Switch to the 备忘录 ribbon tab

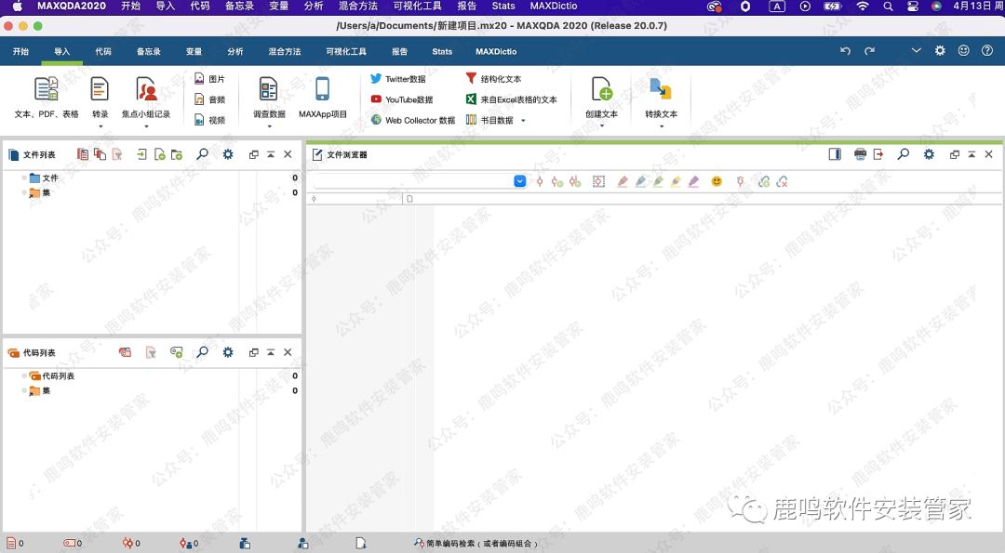coord(149,51)
